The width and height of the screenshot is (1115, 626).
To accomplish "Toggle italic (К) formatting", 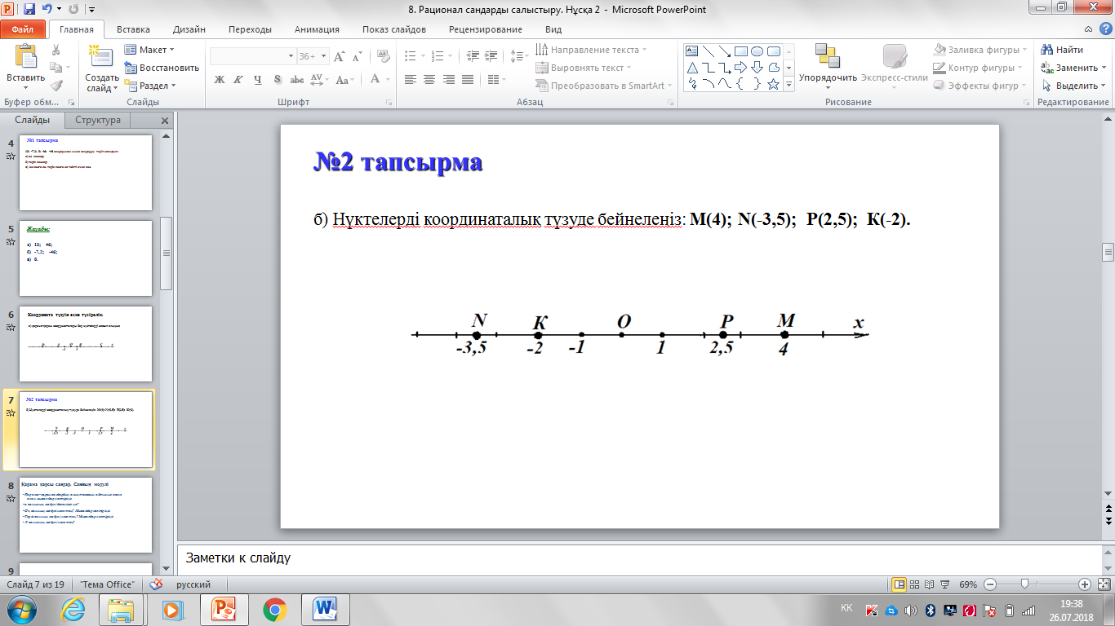I will click(x=238, y=80).
